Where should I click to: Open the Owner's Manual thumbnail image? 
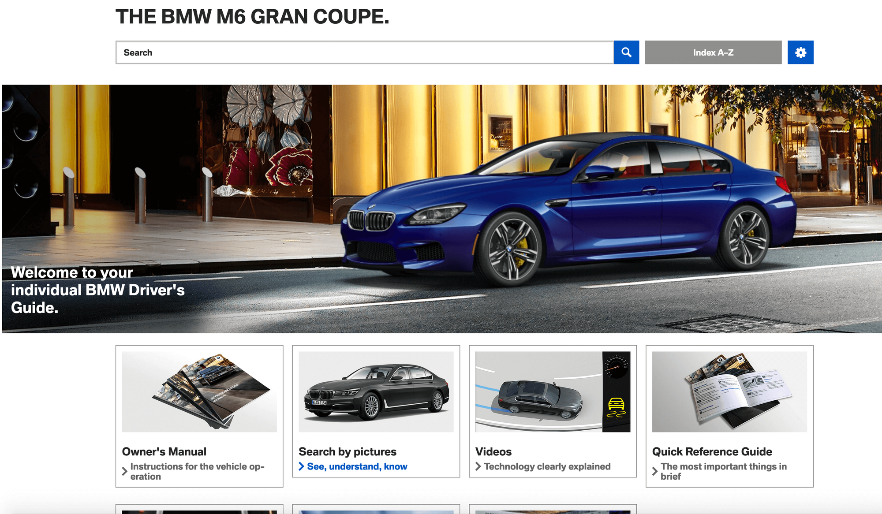199,391
